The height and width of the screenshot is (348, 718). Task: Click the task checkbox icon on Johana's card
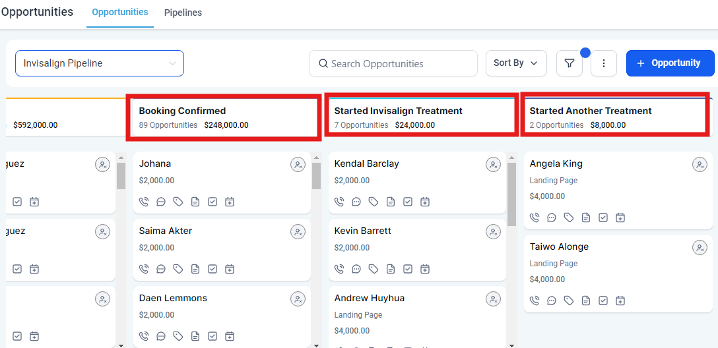tap(212, 202)
